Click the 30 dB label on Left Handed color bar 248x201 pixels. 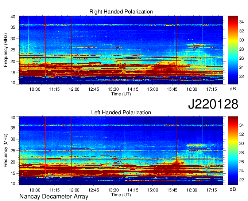coord(241,143)
